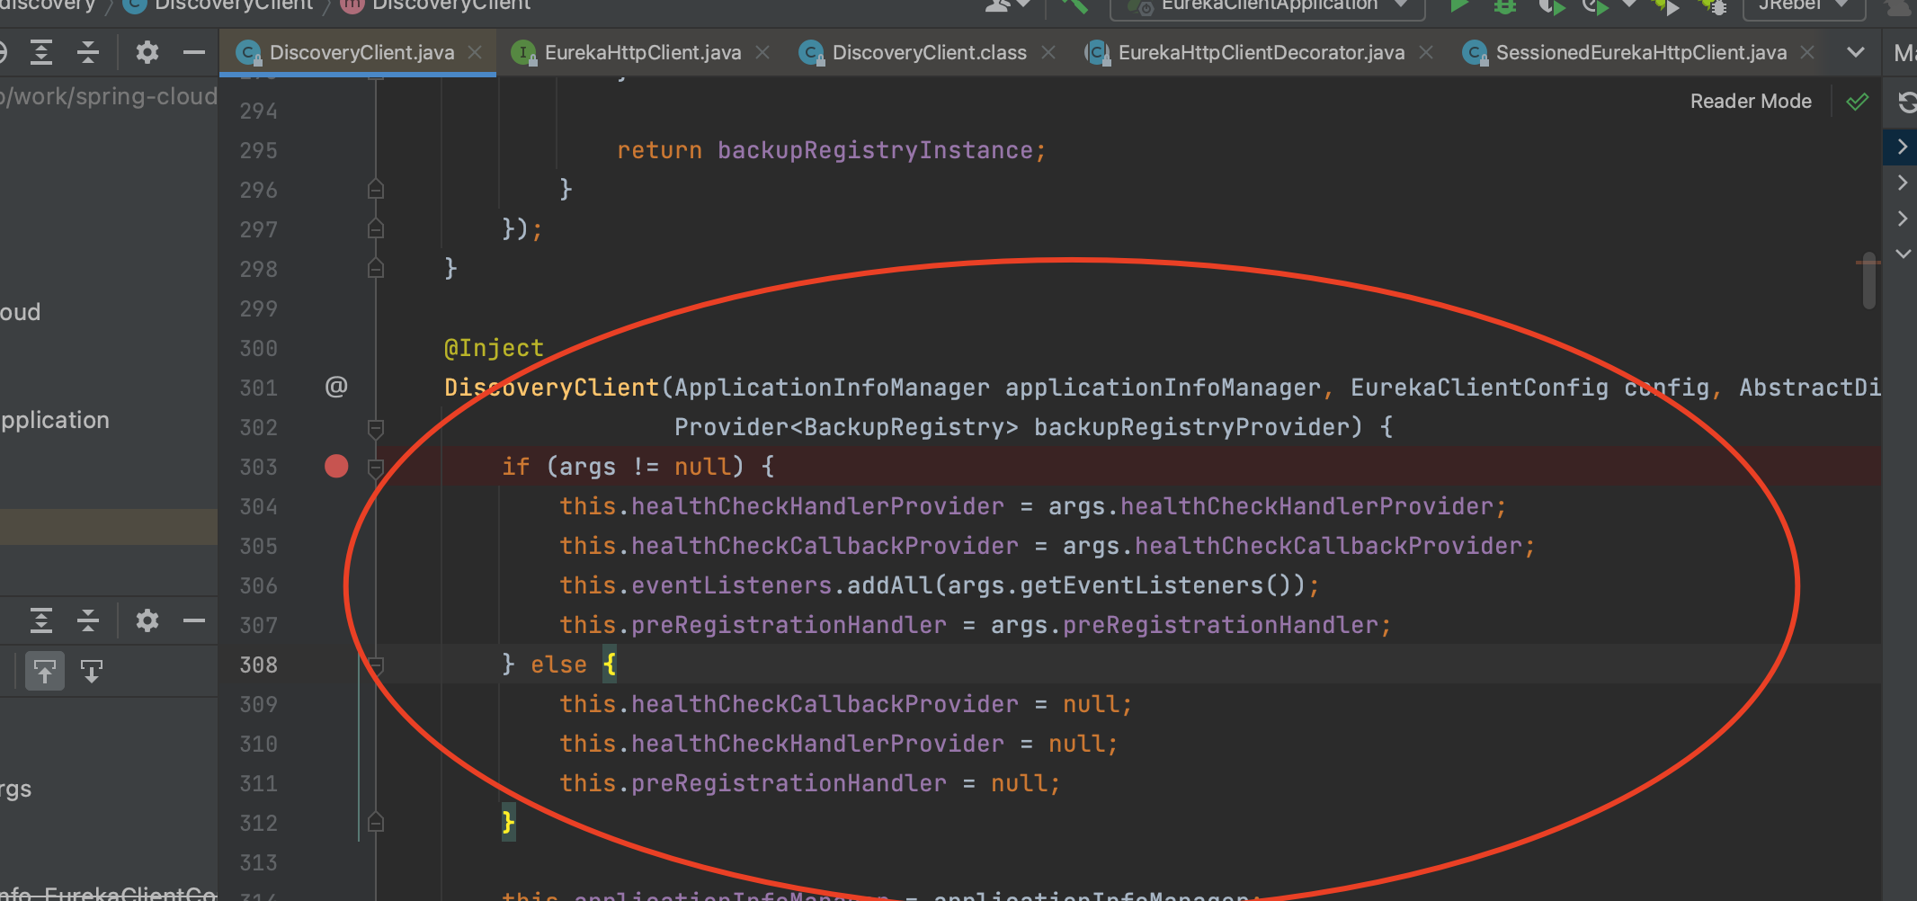Click 'this.eventListeners.addAll' on line 306
This screenshot has height=901, width=1917.
746,585
